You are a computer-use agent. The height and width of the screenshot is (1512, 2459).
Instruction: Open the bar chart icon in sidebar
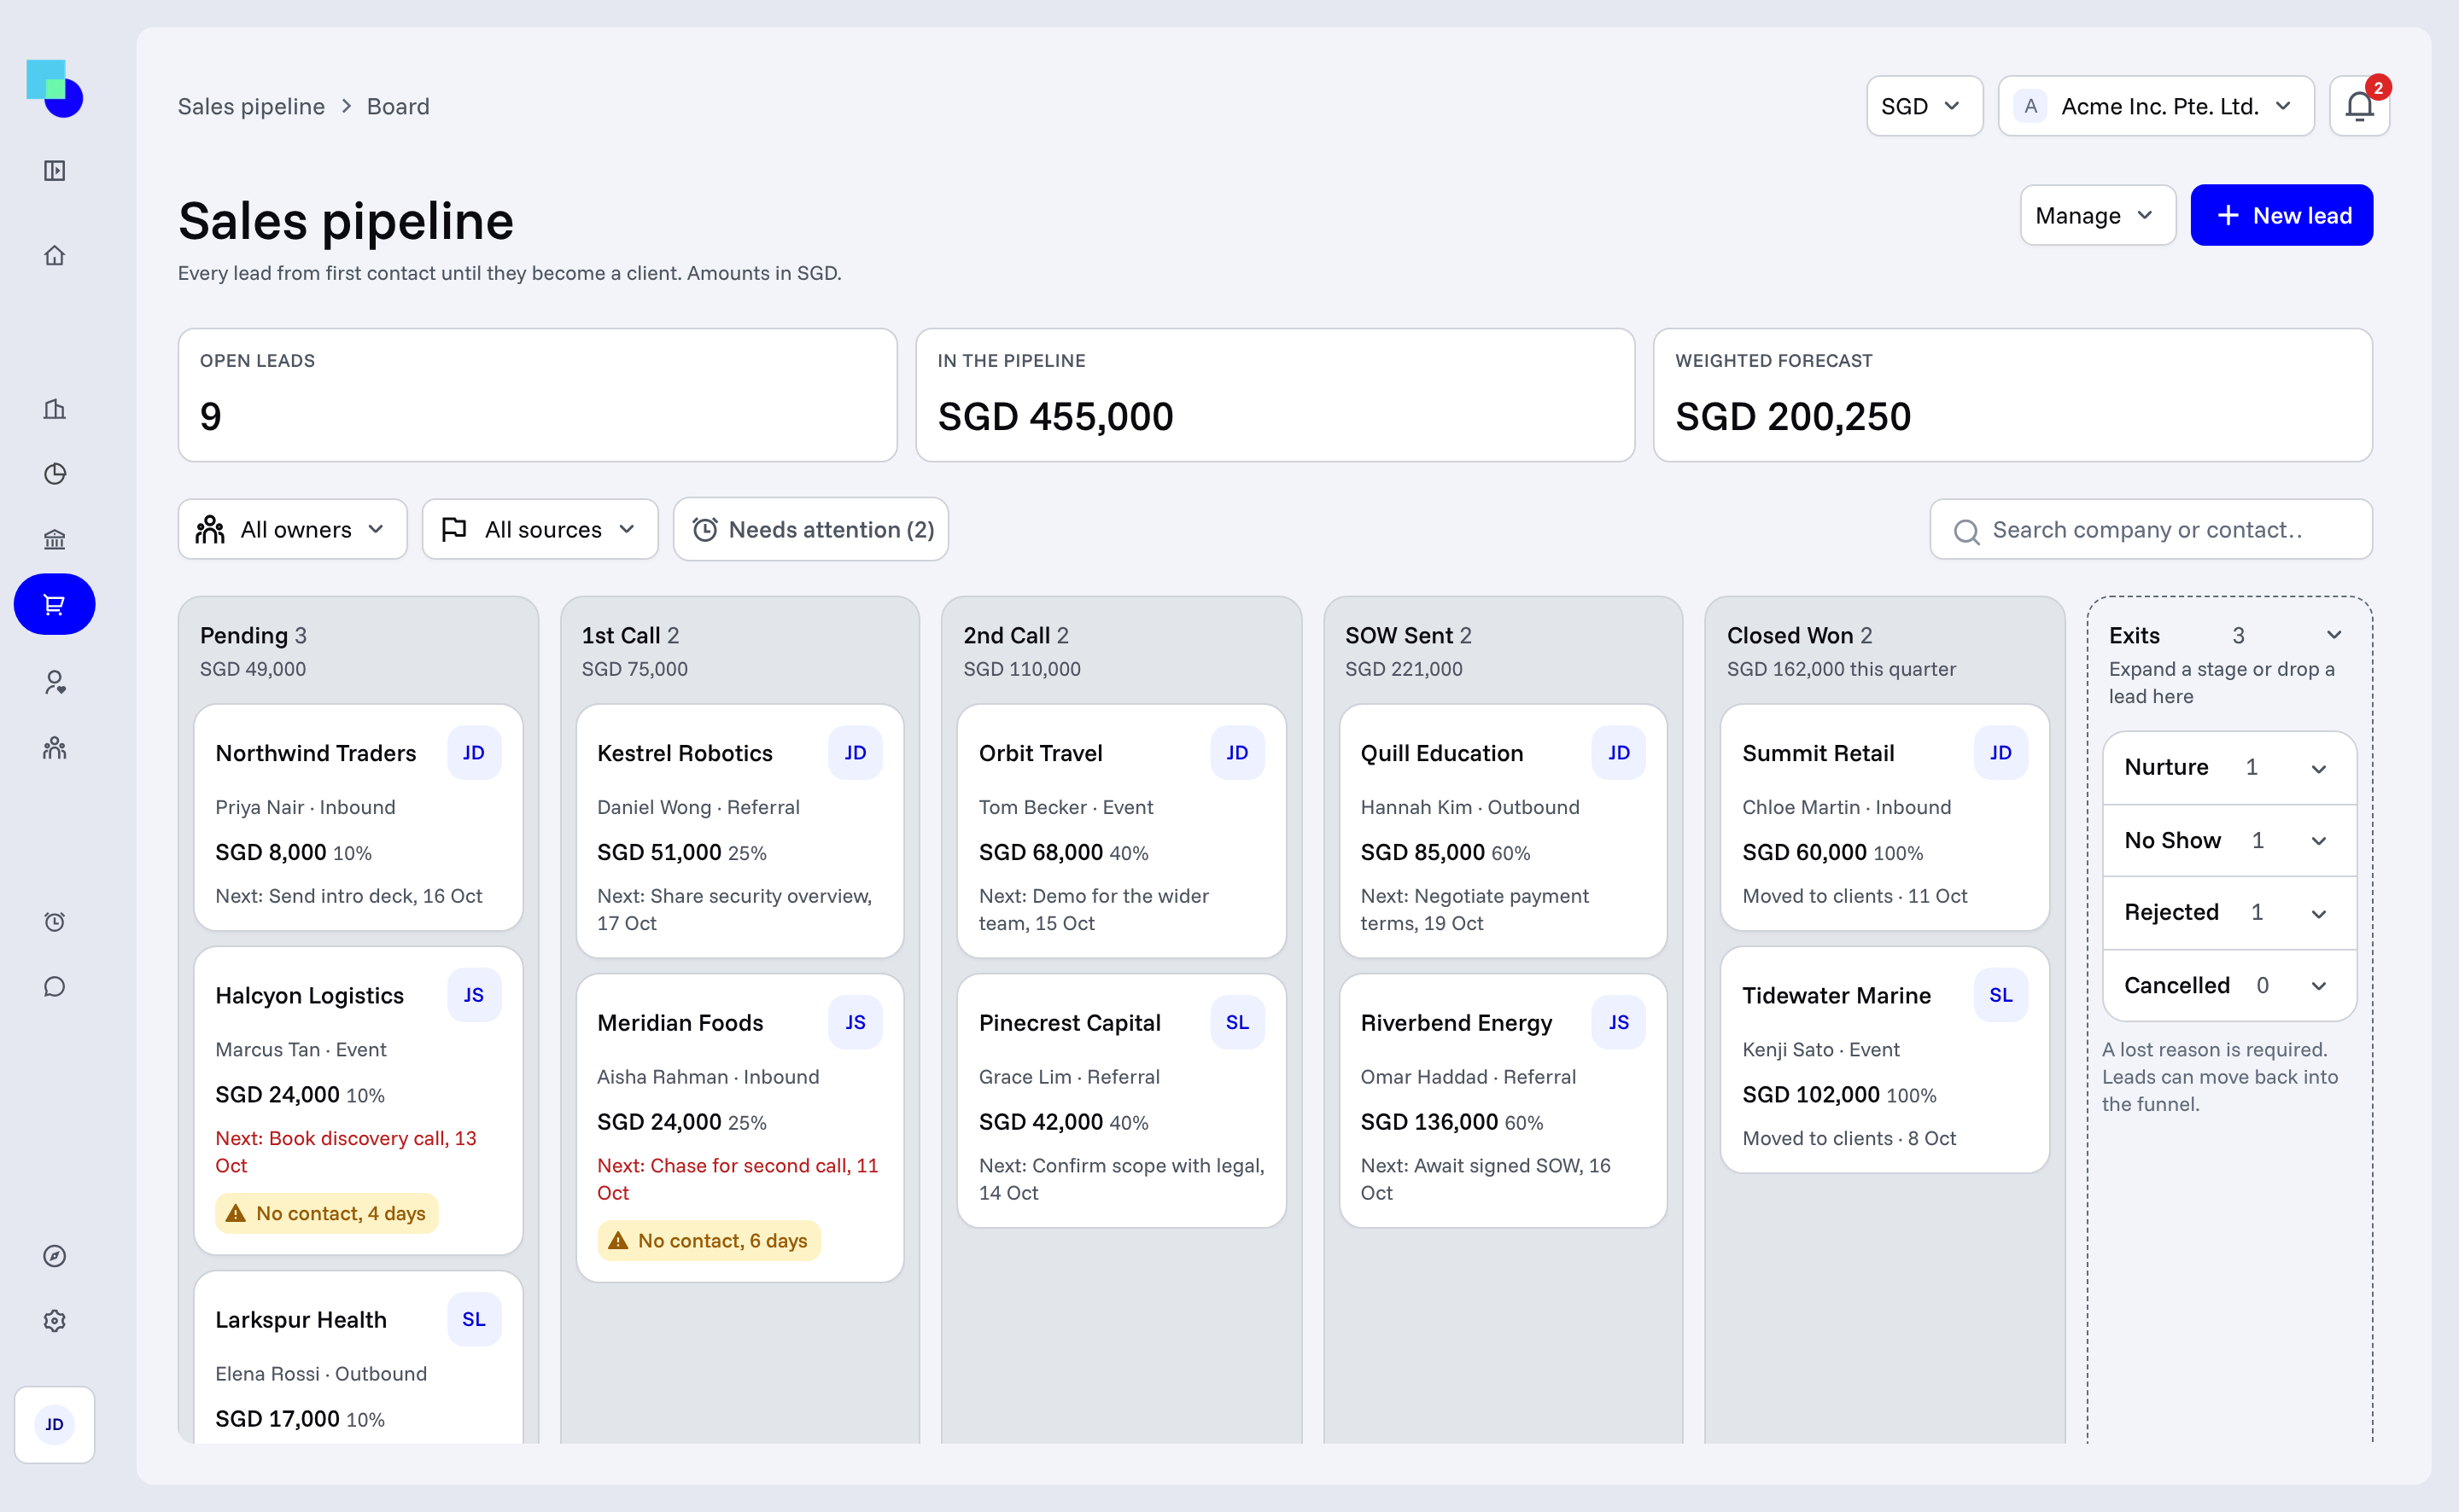[x=54, y=408]
